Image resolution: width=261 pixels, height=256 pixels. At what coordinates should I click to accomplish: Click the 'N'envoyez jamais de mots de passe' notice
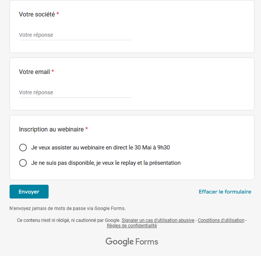coord(67,208)
